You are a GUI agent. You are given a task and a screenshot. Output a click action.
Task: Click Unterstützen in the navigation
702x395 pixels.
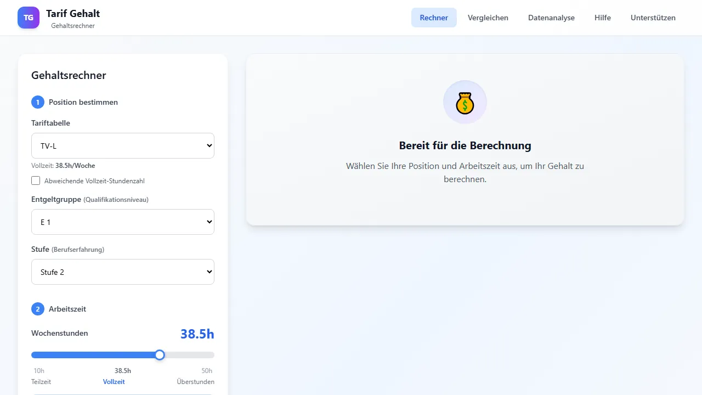click(653, 18)
